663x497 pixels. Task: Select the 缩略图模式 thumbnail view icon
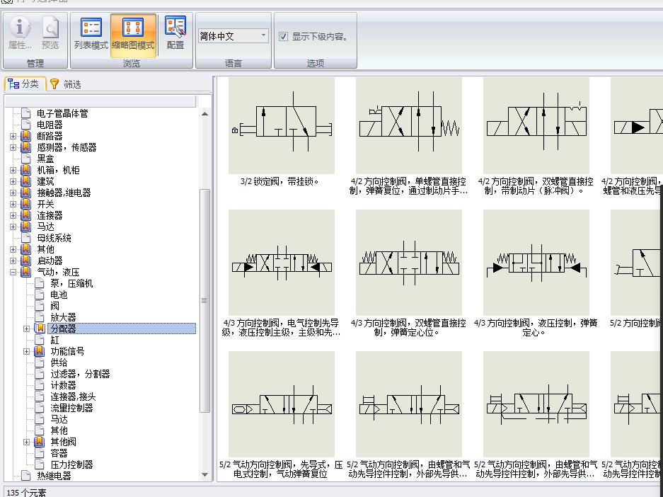(x=133, y=28)
